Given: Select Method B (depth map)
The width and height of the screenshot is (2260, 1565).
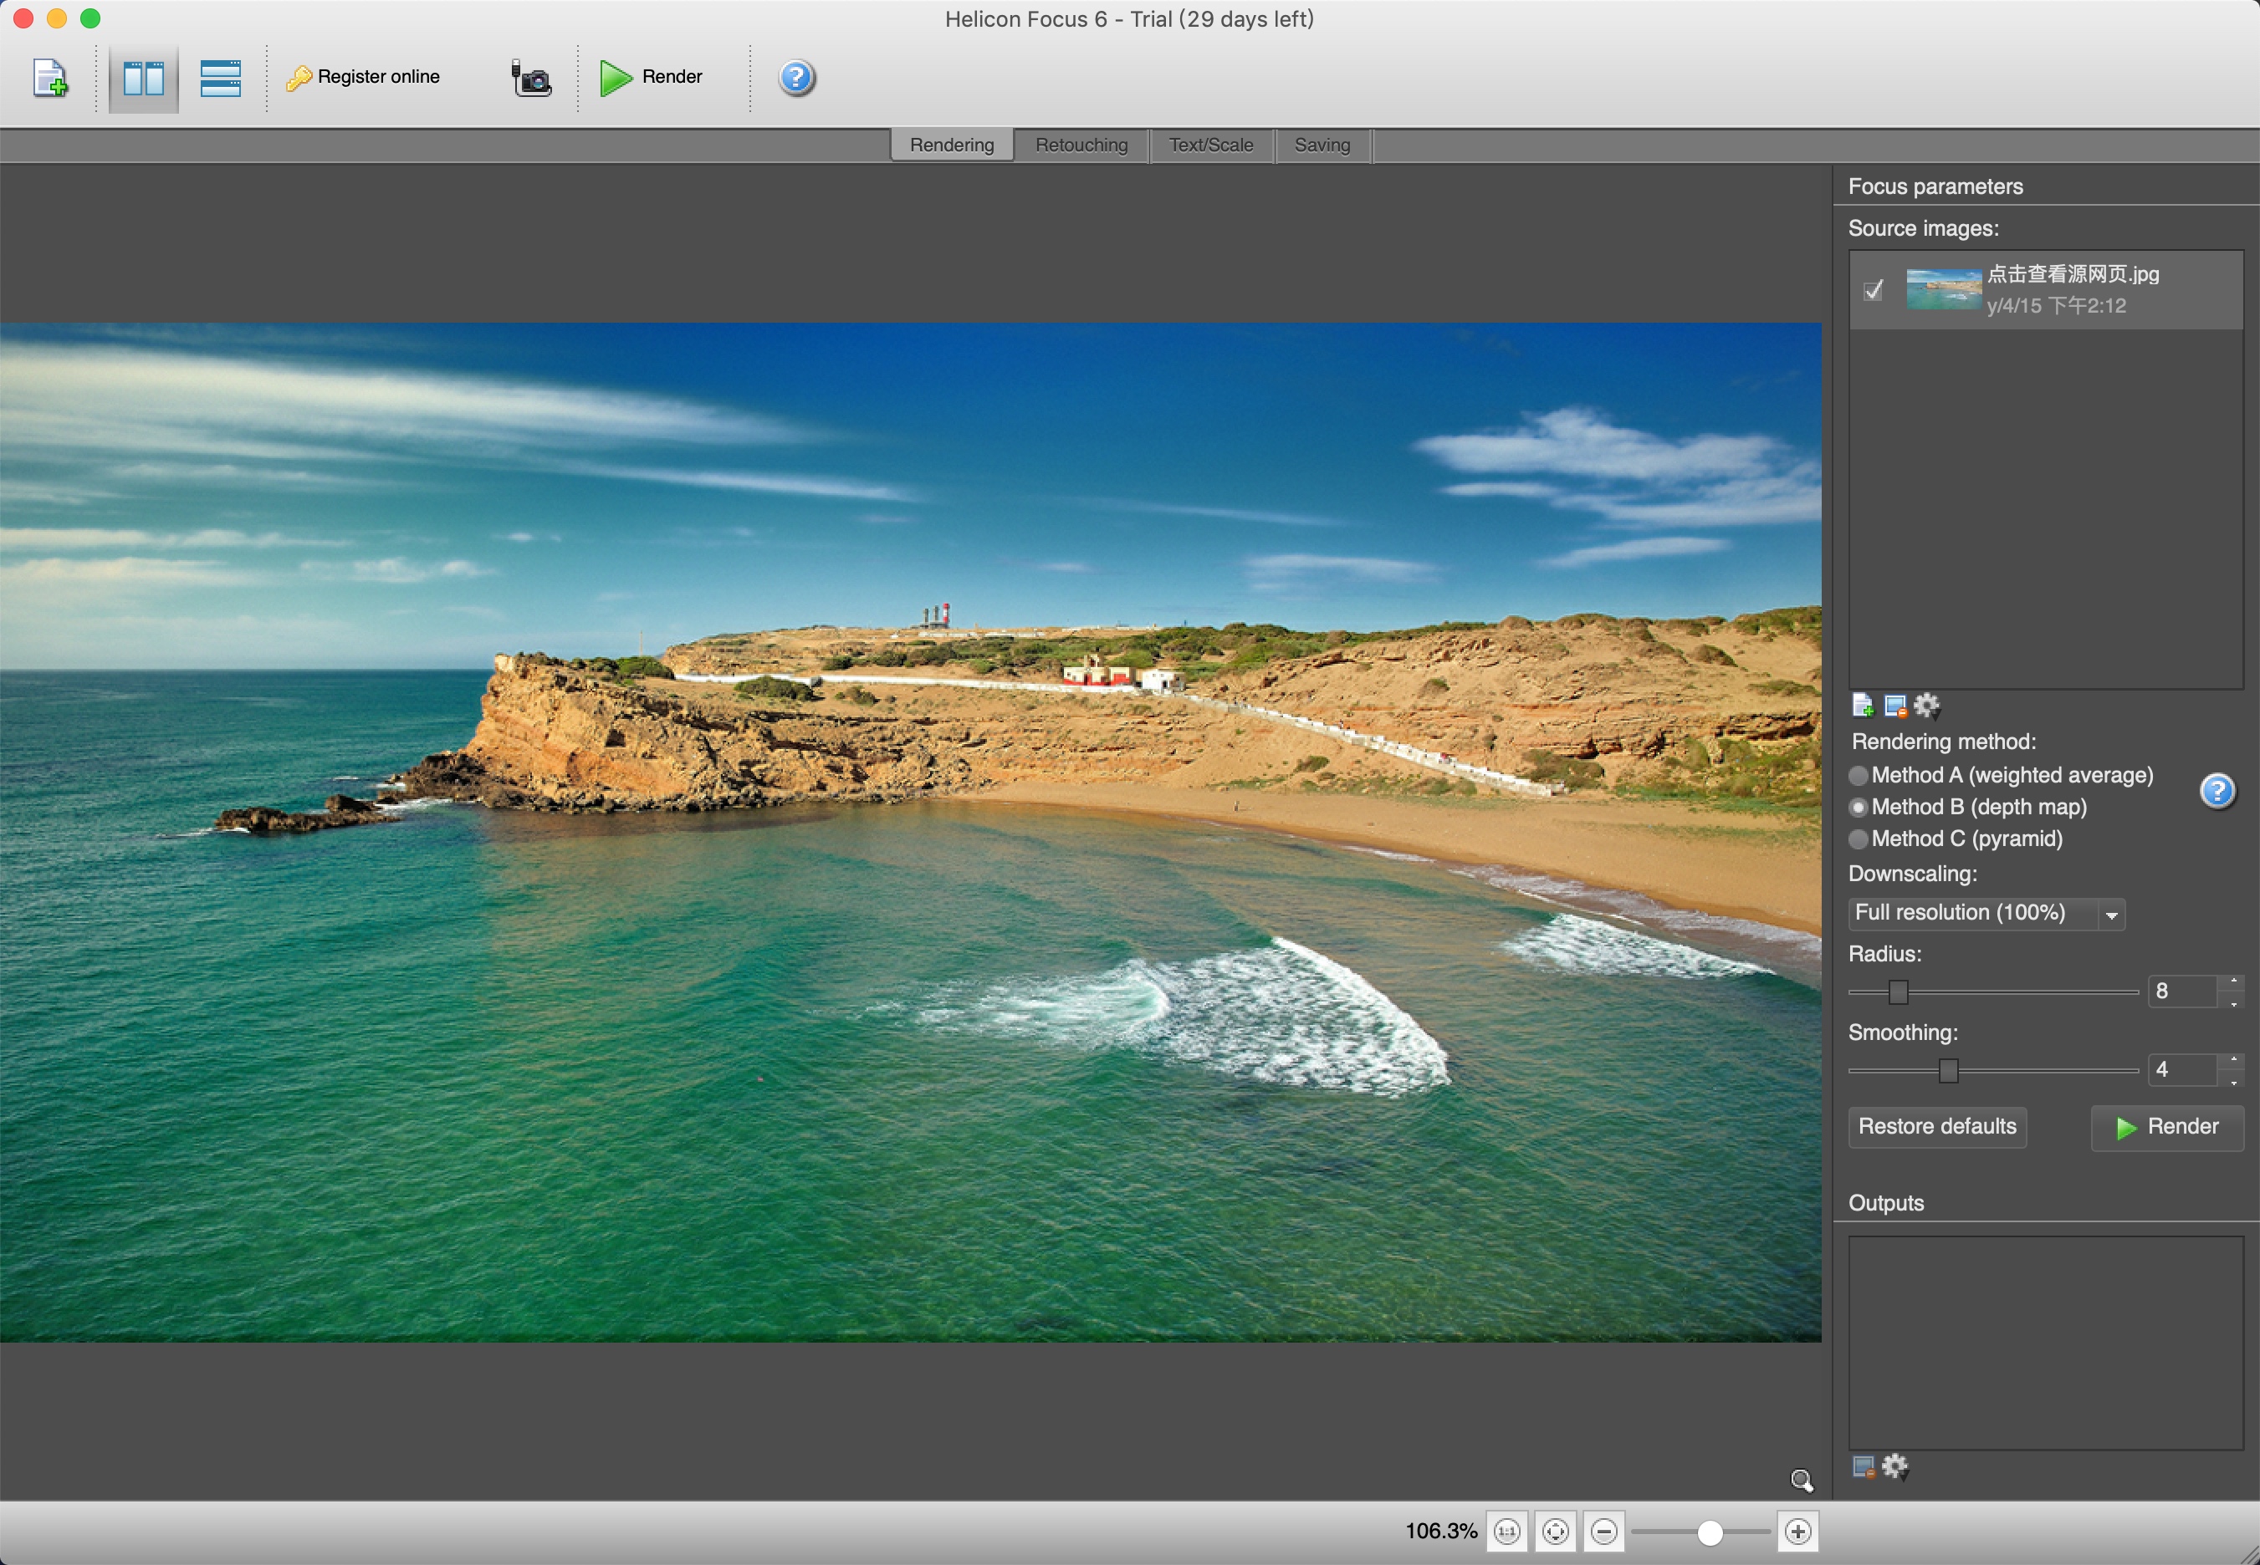Looking at the screenshot, I should pos(1858,807).
